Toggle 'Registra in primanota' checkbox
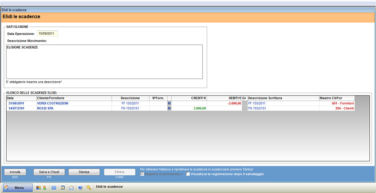 pos(142,174)
